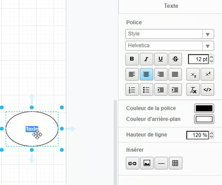Insert a bulleted list
Image resolution: width=222 pixels, height=185 pixels.
[146, 90]
